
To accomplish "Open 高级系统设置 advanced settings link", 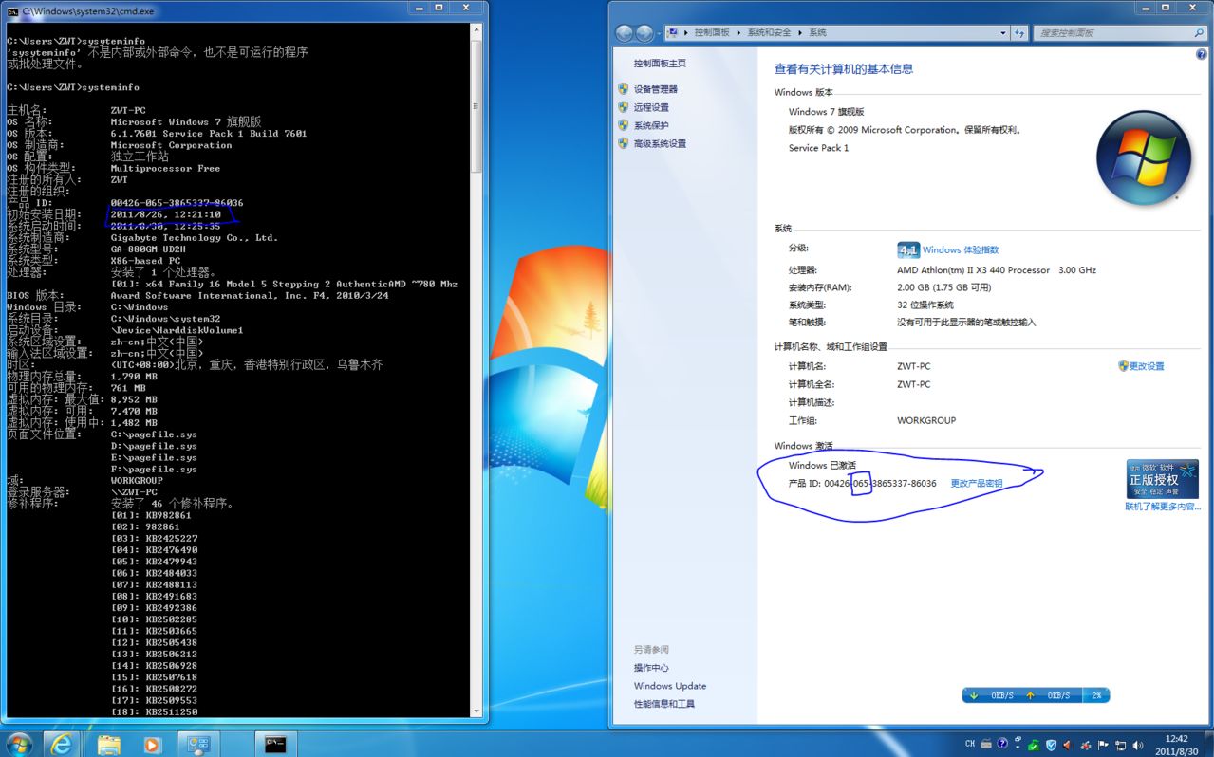I will pyautogui.click(x=660, y=143).
